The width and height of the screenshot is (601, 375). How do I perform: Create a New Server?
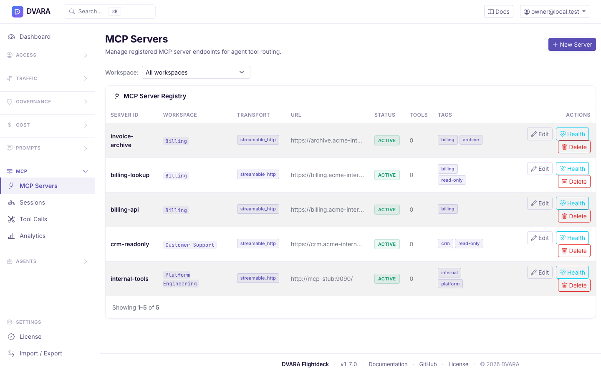coord(572,45)
